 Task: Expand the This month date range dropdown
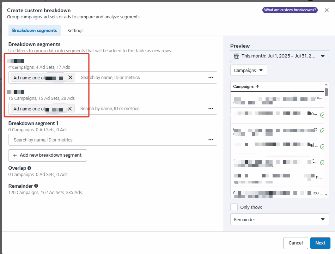click(x=322, y=56)
